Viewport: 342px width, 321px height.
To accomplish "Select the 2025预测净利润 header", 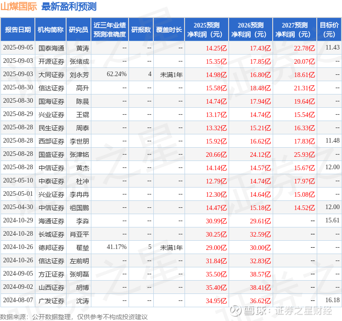I will (207, 30).
